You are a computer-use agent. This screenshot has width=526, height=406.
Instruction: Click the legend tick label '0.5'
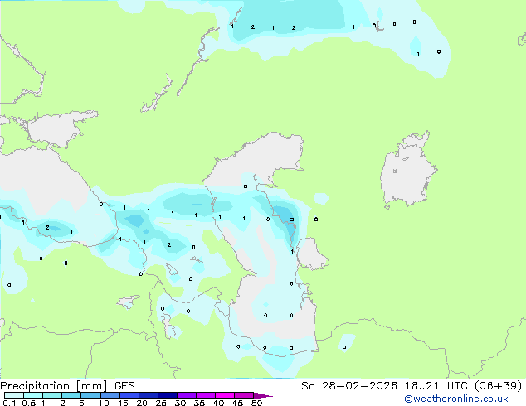[29, 403]
